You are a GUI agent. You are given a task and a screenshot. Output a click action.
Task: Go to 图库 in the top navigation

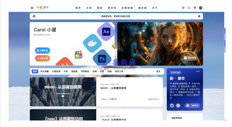point(100,8)
